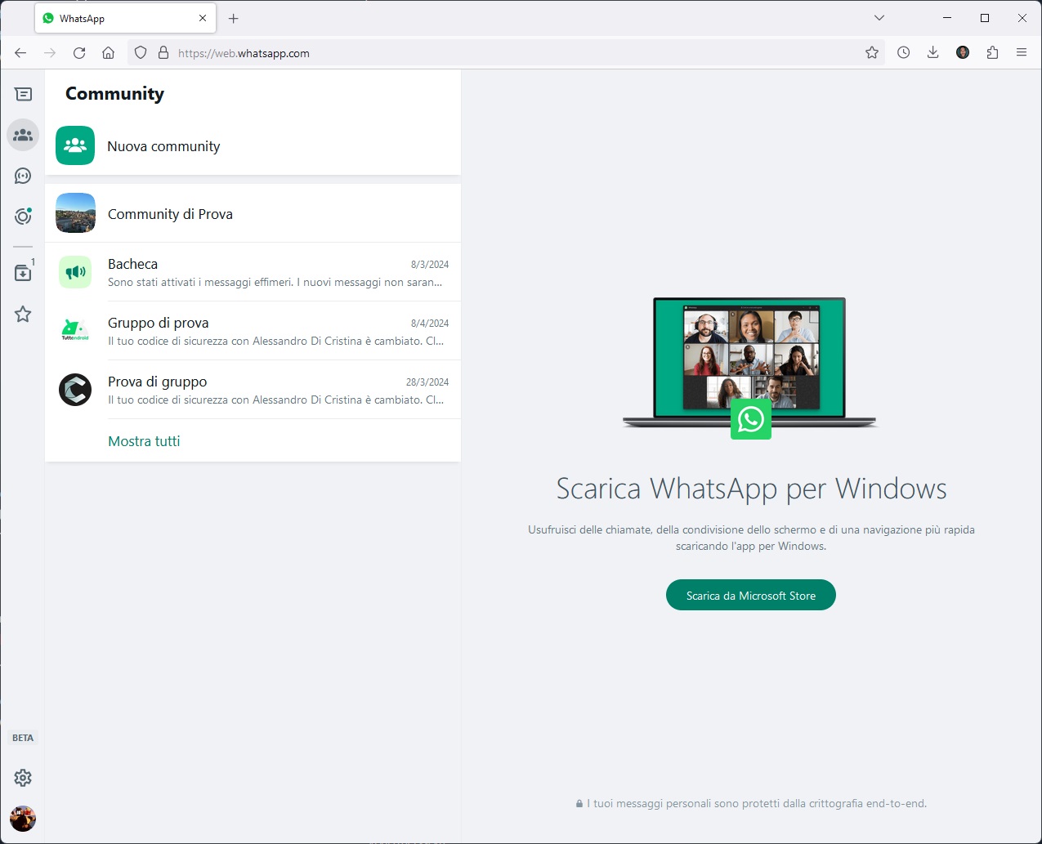Screen dimensions: 1042x844
Task: Open the Bacheca announcements group
Action: (x=253, y=272)
